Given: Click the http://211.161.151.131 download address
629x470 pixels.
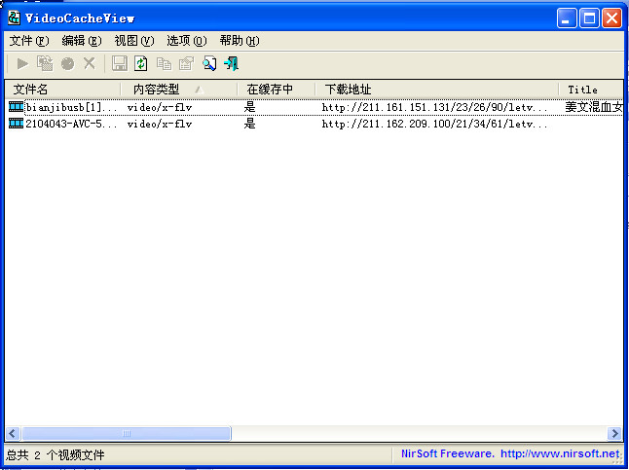Looking at the screenshot, I should (x=435, y=107).
